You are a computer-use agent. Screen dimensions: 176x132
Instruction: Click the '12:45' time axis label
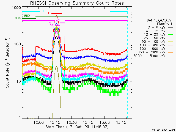point(88,122)
